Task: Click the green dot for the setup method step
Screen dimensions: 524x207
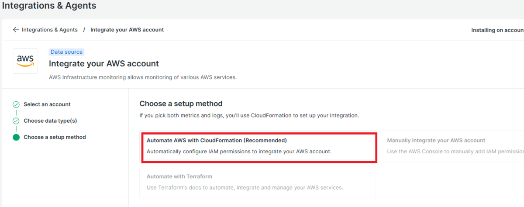Action: click(16, 137)
